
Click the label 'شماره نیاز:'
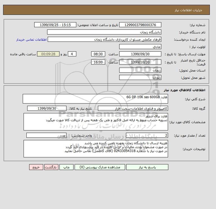point(197,25)
